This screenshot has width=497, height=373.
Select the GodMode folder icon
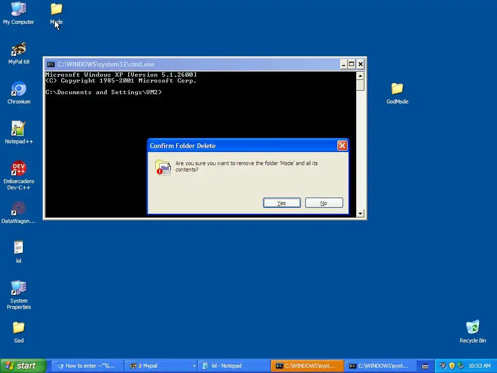point(397,93)
